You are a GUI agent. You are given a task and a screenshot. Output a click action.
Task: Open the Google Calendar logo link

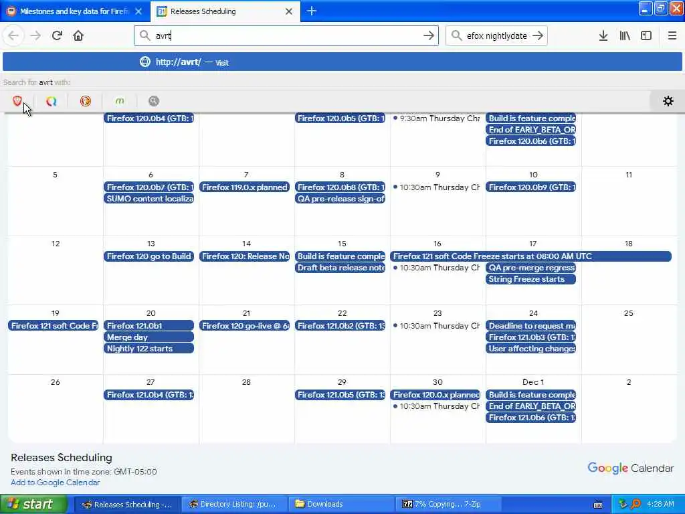tap(630, 468)
